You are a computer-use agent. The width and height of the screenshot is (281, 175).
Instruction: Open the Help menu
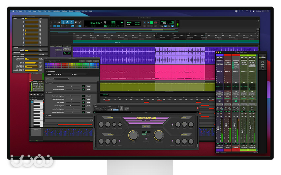pyautogui.click(x=91, y=11)
